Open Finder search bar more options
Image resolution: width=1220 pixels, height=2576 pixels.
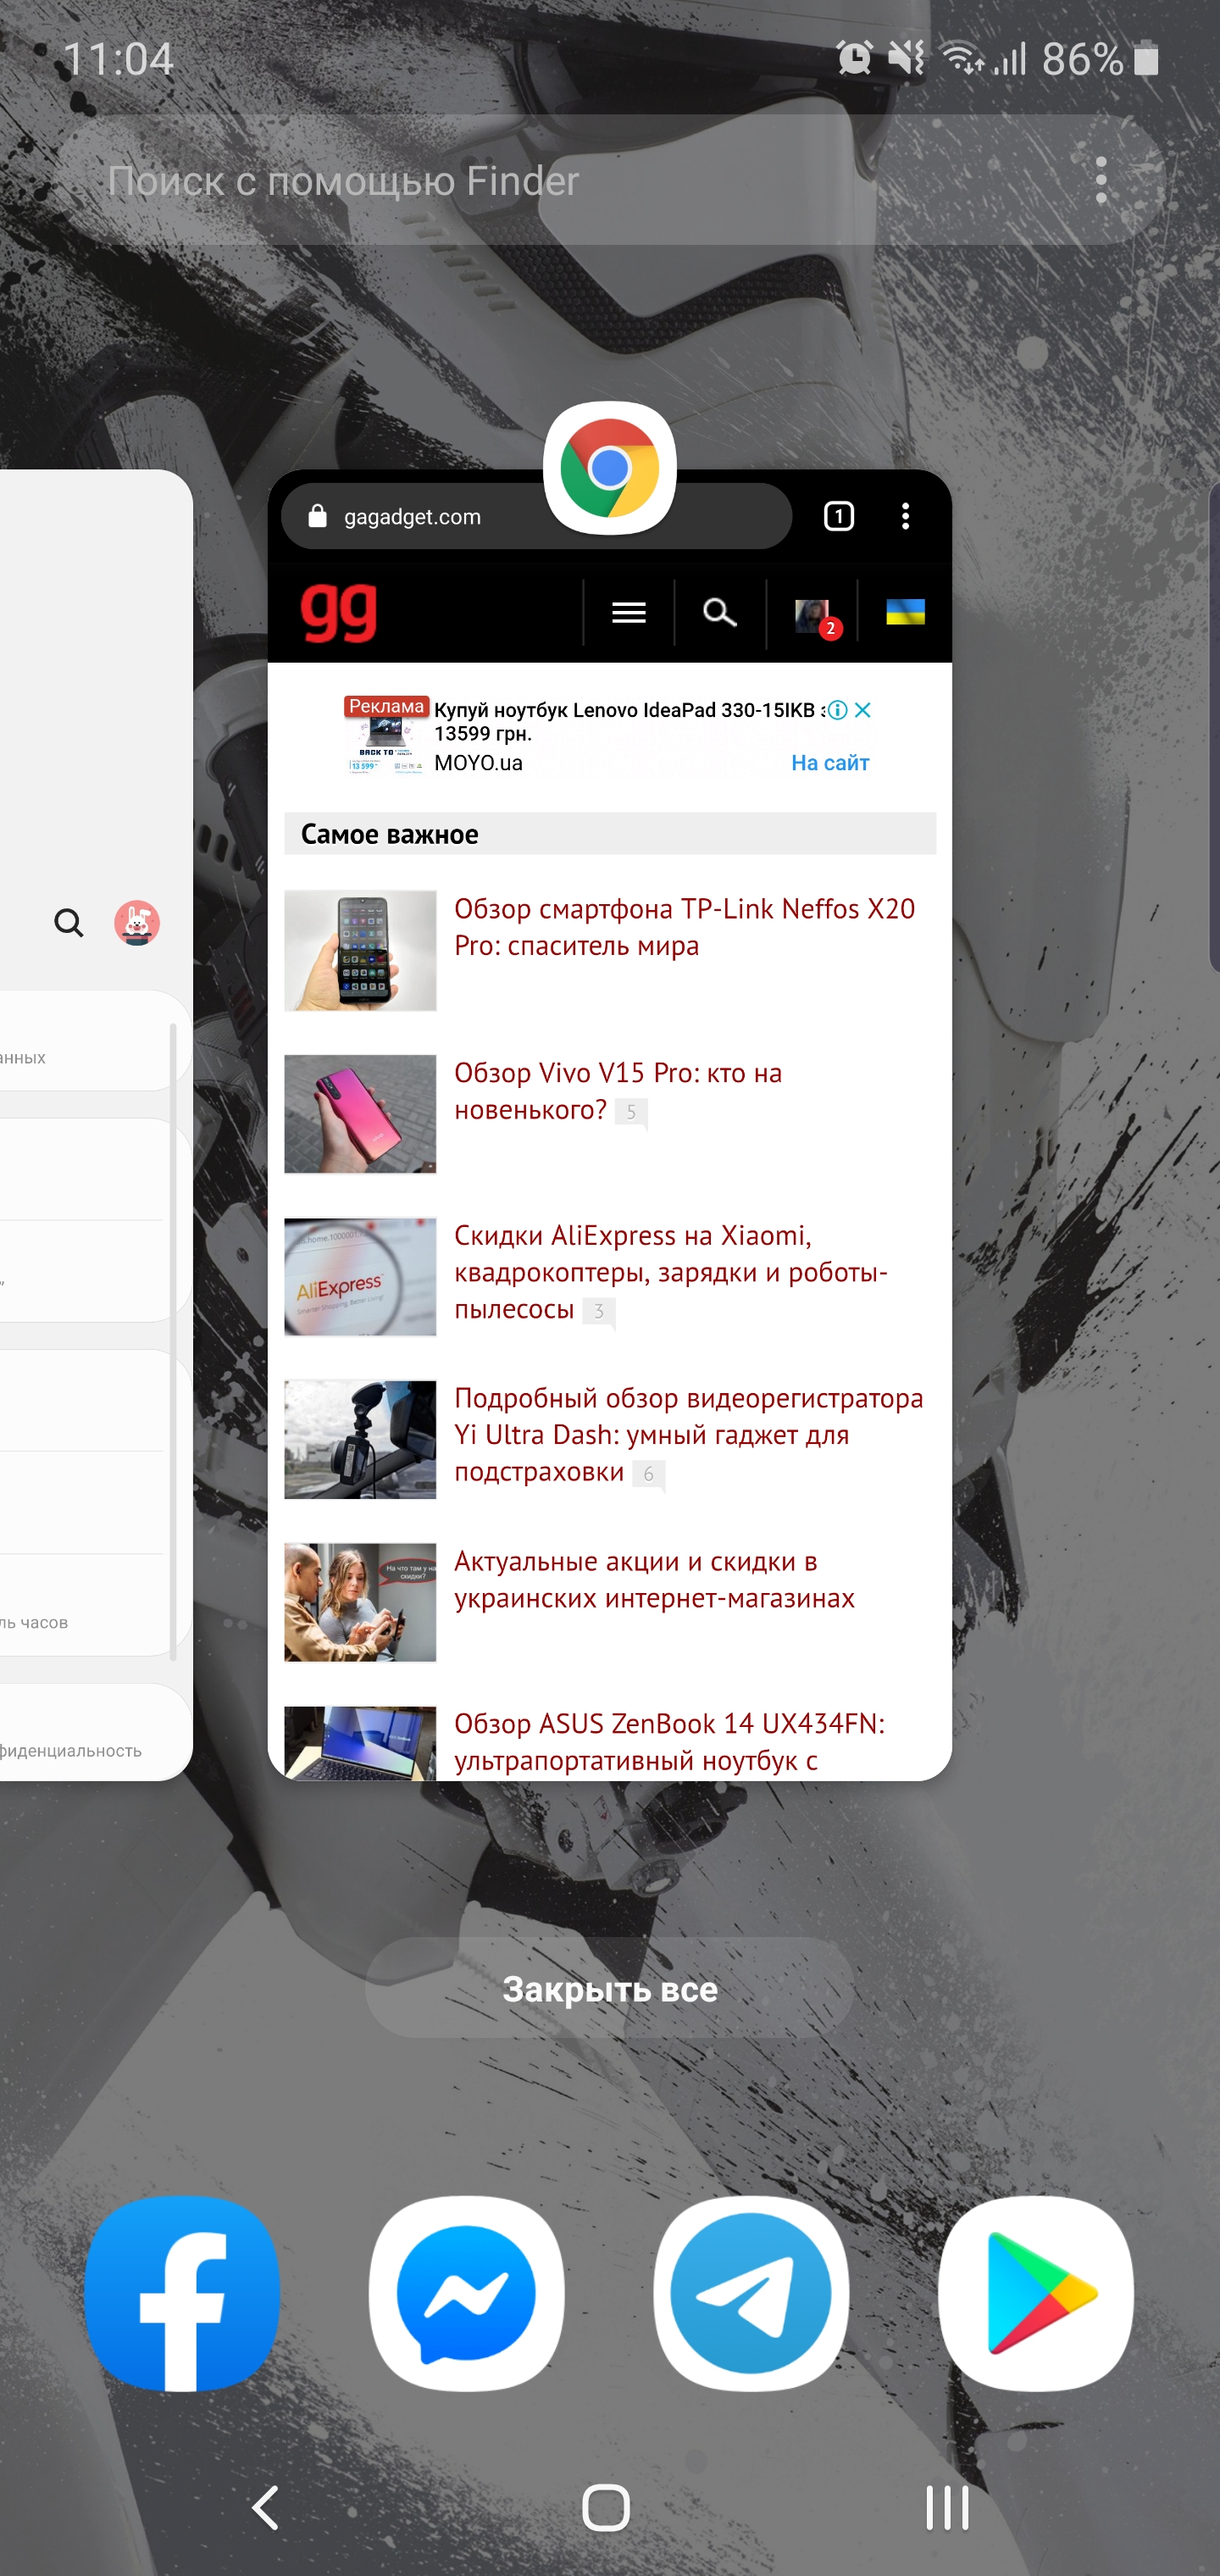(x=1101, y=181)
